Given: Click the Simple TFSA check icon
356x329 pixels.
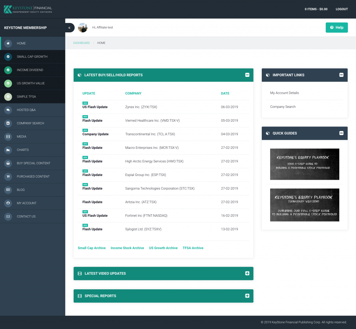Looking at the screenshot, I should (x=8, y=96).
